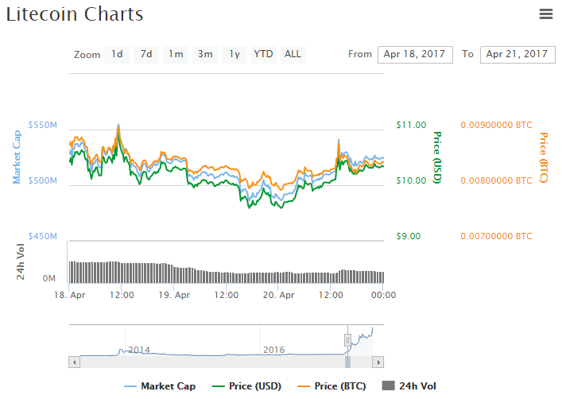Image resolution: width=562 pixels, height=399 pixels.
Task: Open the chart context hamburger menu
Action: 545,14
